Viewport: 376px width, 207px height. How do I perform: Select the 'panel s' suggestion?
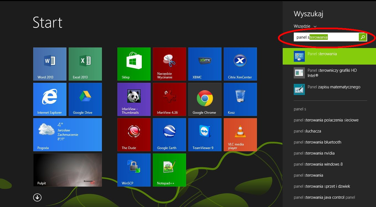tap(300, 109)
